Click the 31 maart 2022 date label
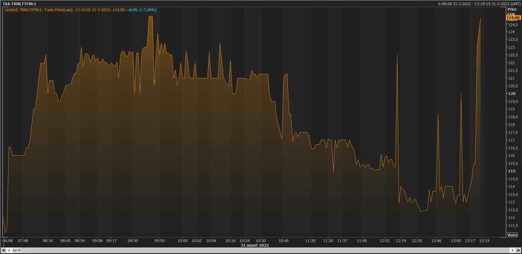 [x=255, y=245]
